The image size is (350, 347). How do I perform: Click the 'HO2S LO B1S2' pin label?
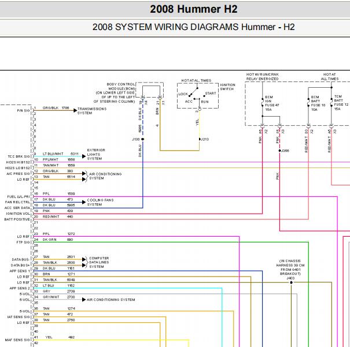[x=17, y=168]
